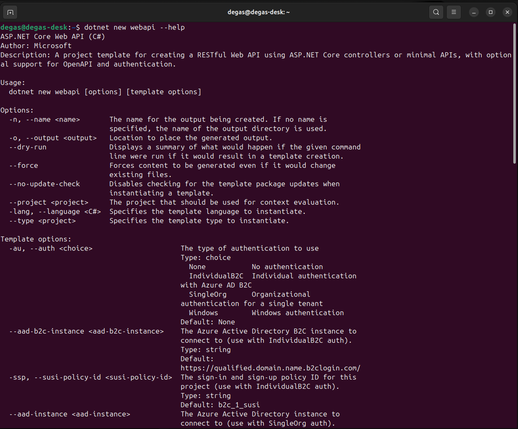The height and width of the screenshot is (429, 518).
Task: Click 'Windows authentication' description
Action: [x=298, y=313]
